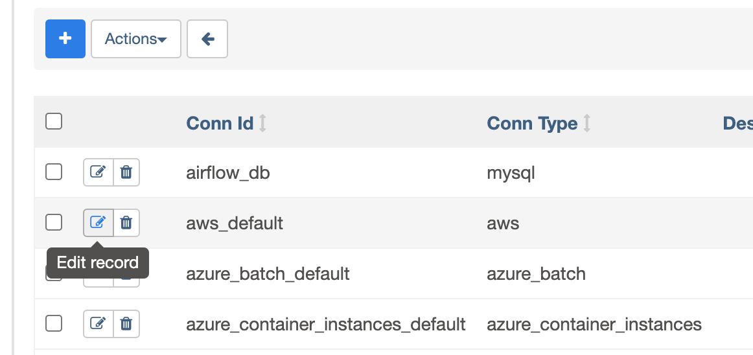Image resolution: width=753 pixels, height=355 pixels.
Task: Check the airflow_db row checkbox
Action: (x=54, y=172)
